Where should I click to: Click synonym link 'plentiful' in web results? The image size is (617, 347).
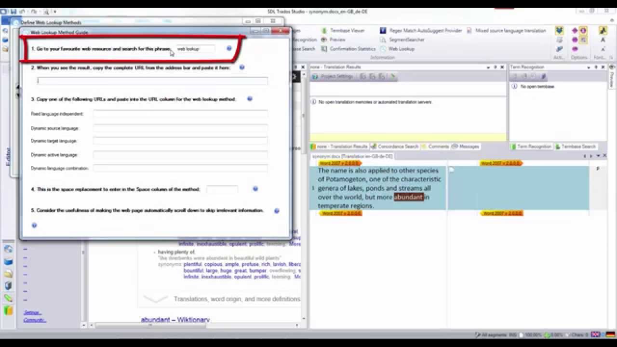193,265
